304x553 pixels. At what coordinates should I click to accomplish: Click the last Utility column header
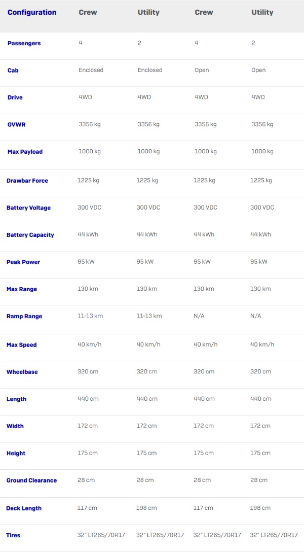click(x=262, y=12)
